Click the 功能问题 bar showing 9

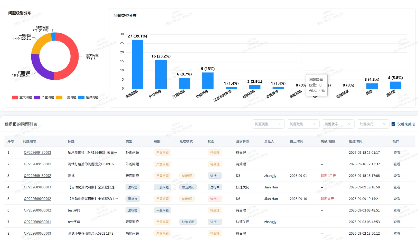208,81
